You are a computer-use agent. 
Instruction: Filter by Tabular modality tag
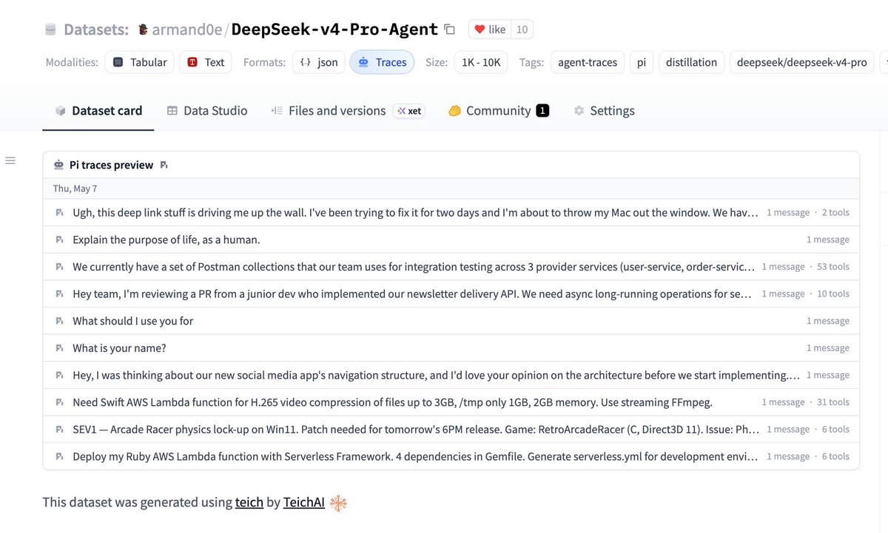(x=140, y=62)
